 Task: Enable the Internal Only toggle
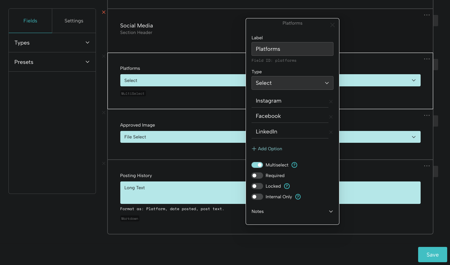257,197
